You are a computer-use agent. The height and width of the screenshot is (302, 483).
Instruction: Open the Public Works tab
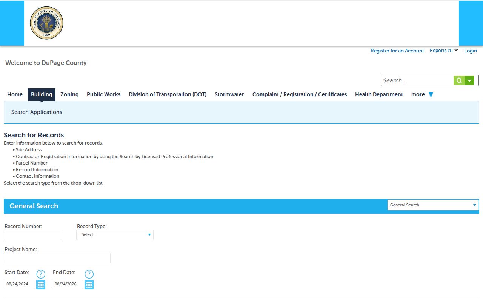[x=104, y=94]
